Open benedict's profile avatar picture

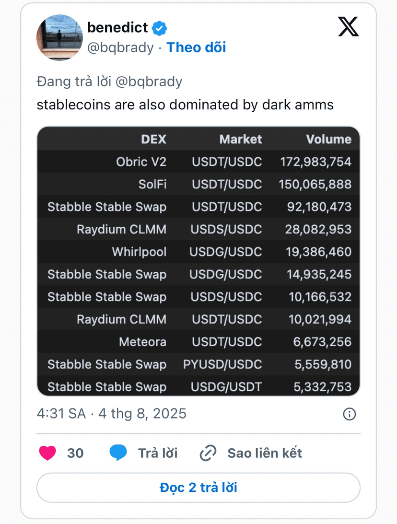pos(59,37)
